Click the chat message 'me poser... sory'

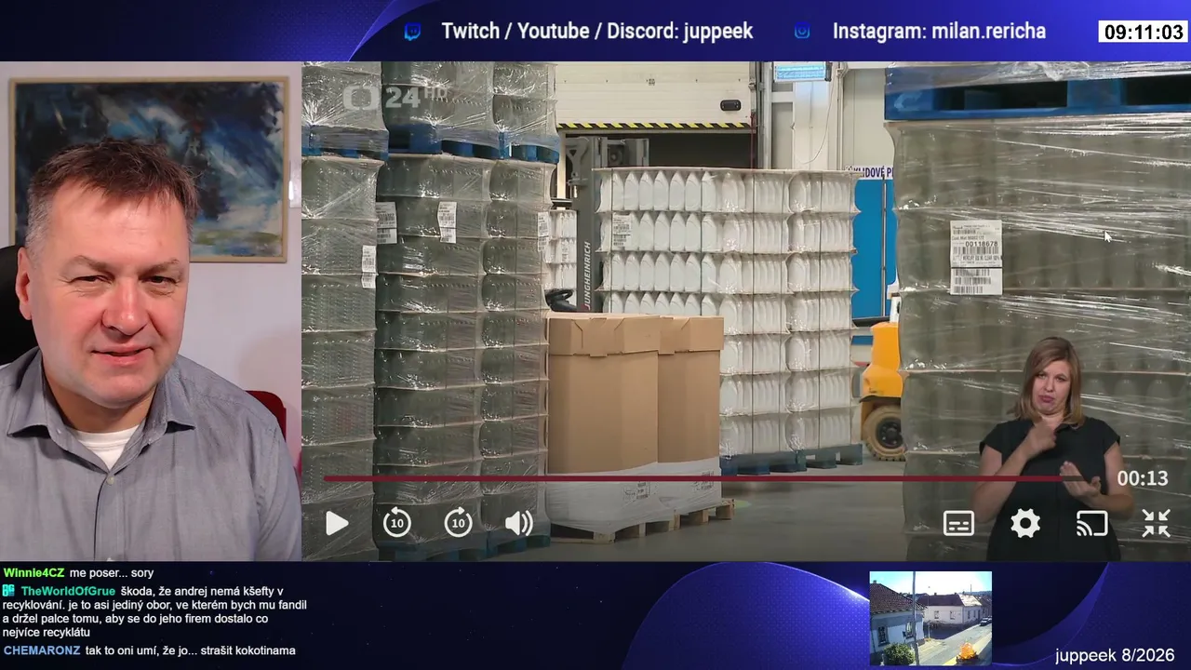111,573
